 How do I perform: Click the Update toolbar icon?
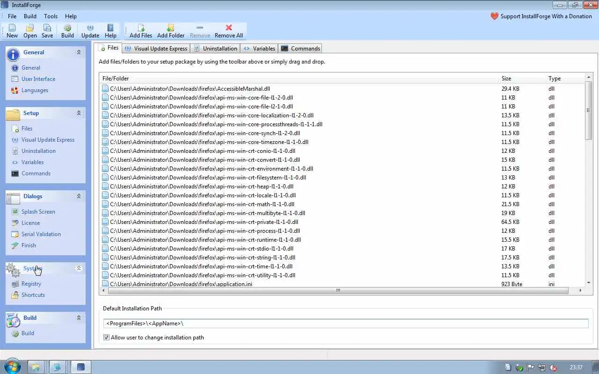click(x=90, y=31)
